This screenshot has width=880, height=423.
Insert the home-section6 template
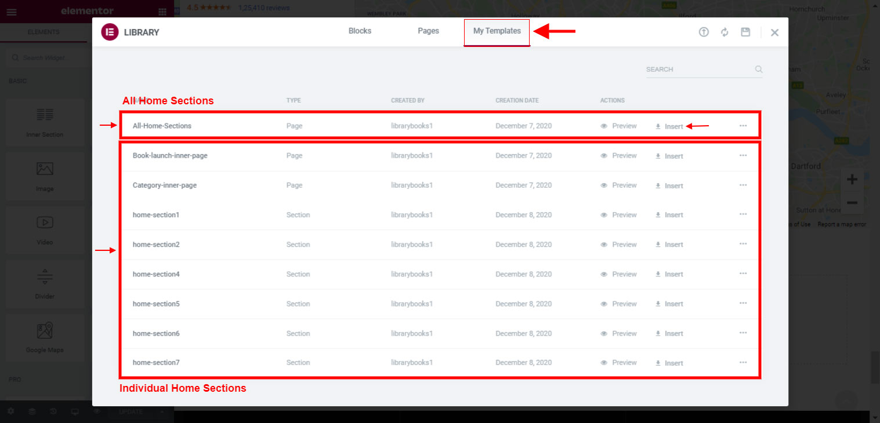[669, 334]
